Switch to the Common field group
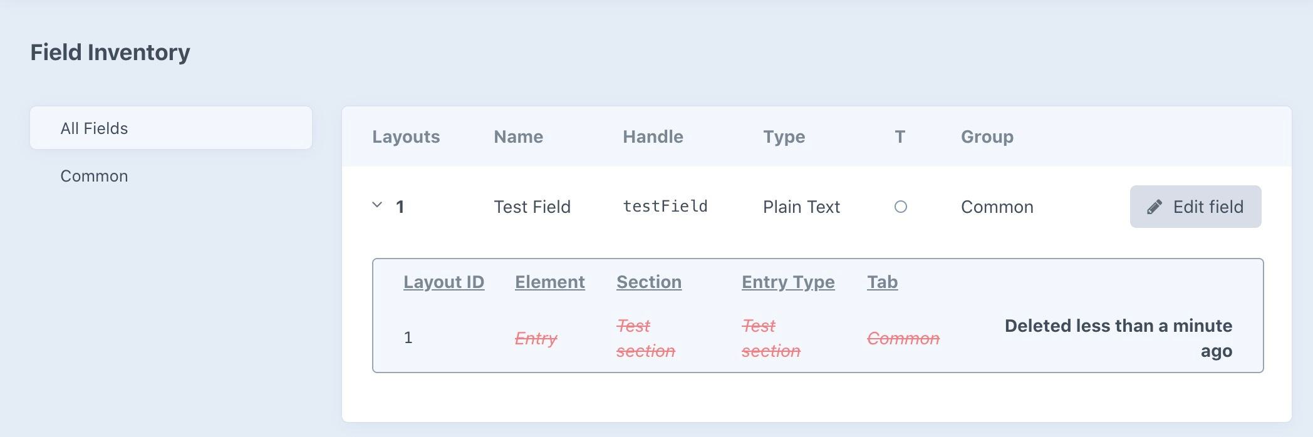1313x437 pixels. 94,176
